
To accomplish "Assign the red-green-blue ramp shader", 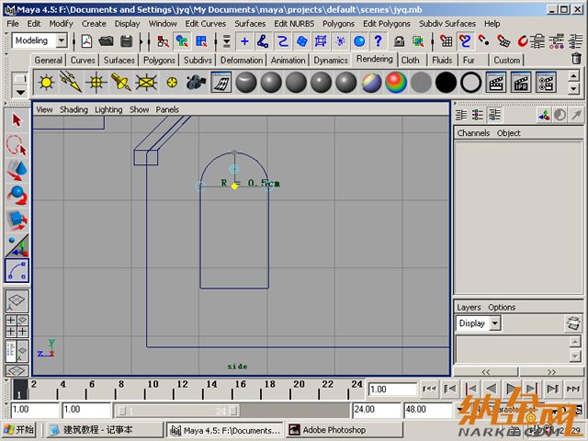I will coord(396,83).
